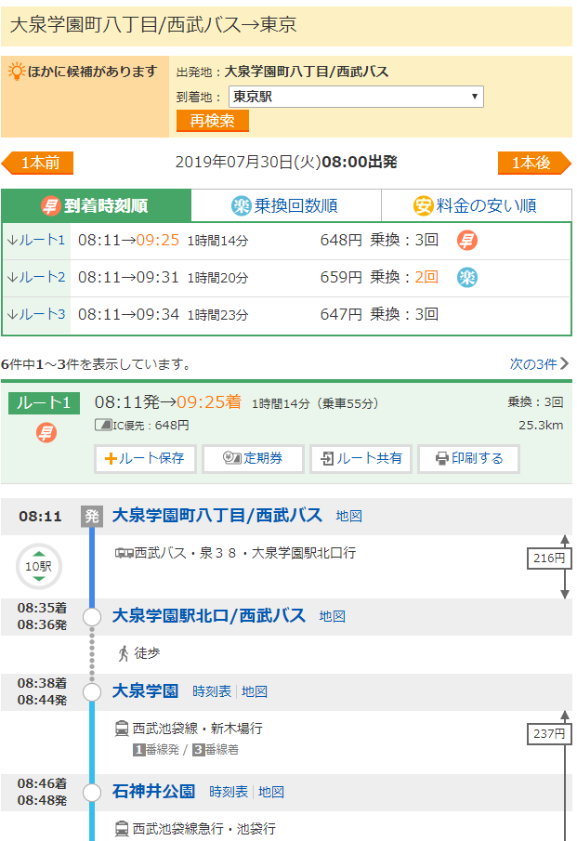This screenshot has height=841, width=577.
Task: Click the bus icon beside 西武バス・泉38
Action: click(x=125, y=553)
